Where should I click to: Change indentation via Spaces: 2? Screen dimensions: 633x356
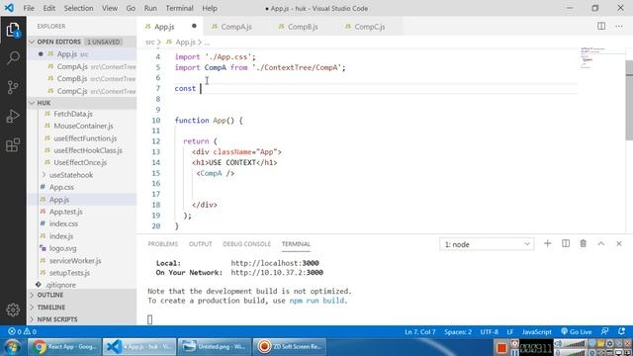pos(458,331)
